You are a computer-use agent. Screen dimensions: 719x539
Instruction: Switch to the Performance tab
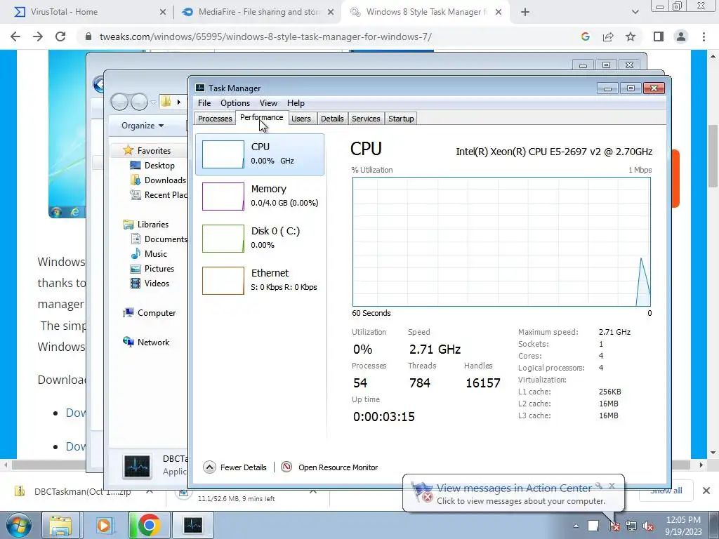pyautogui.click(x=262, y=117)
